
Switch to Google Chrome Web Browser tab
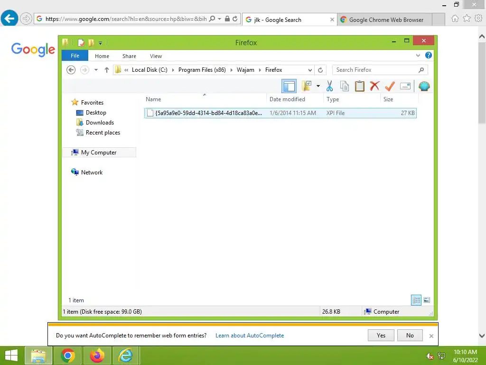click(384, 19)
